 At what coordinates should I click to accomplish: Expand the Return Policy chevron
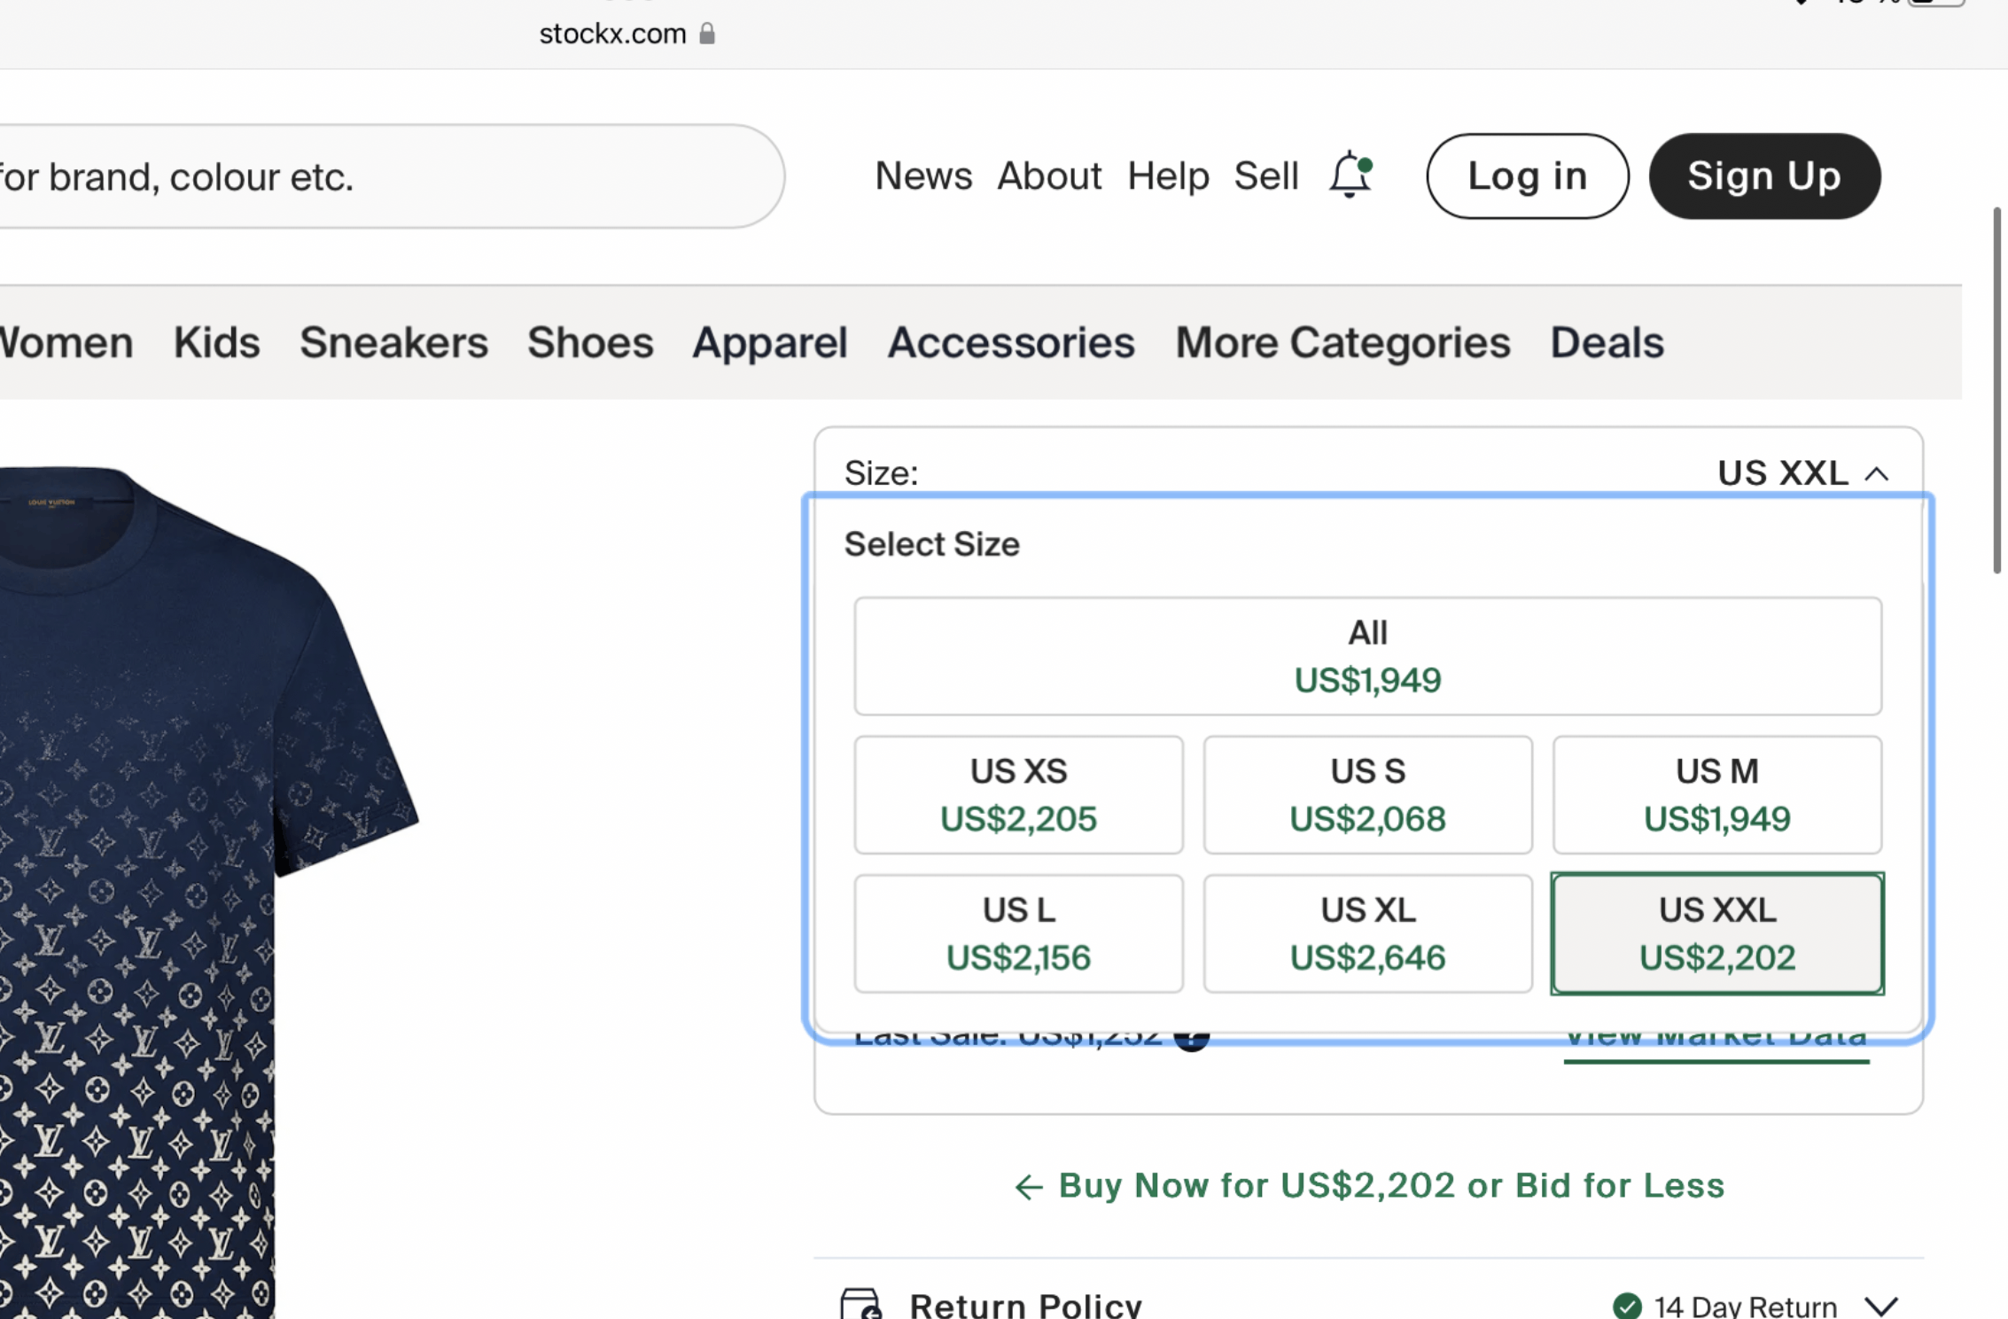tap(1880, 1306)
